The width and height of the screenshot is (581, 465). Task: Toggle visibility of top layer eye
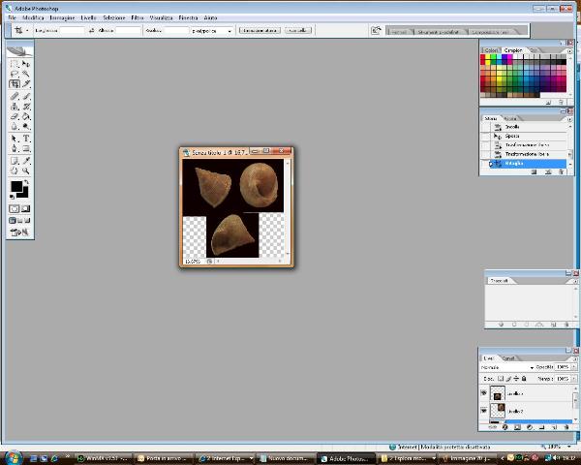483,392
